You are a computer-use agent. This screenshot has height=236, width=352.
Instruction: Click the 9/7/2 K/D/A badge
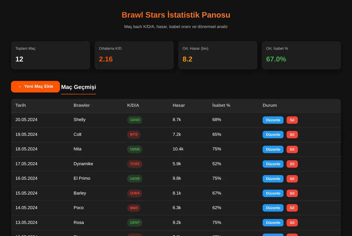point(134,135)
